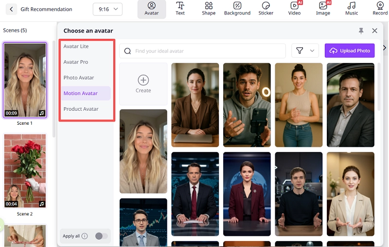The width and height of the screenshot is (389, 247).
Task: Select the Product Avatar tab
Action: [x=86, y=109]
